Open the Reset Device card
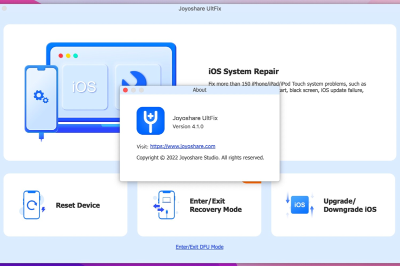The height and width of the screenshot is (266, 400). [x=65, y=205]
